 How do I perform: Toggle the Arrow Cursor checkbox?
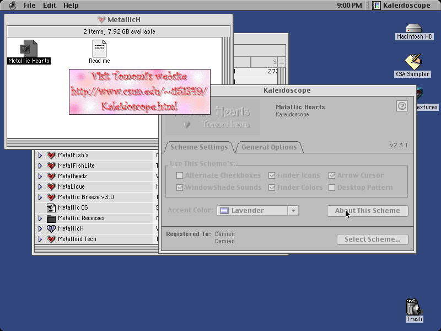coord(332,175)
